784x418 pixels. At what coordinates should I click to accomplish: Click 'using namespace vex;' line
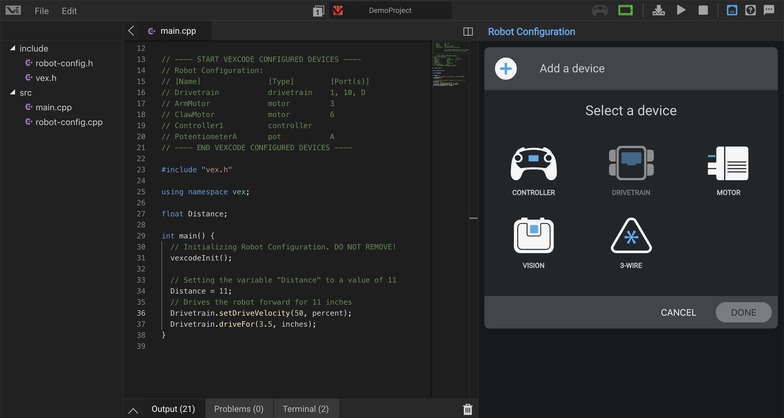pos(205,192)
